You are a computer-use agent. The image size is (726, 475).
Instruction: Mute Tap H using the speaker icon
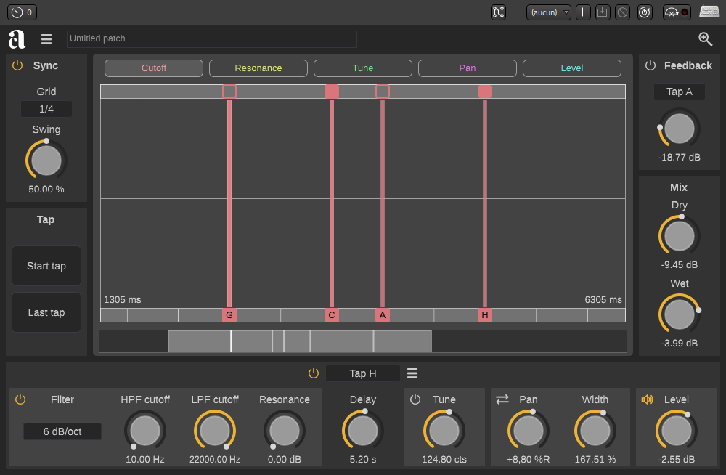tap(648, 399)
